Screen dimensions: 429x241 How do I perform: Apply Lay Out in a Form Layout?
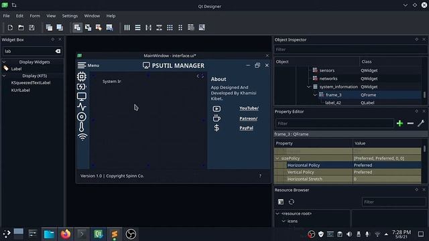click(180, 27)
